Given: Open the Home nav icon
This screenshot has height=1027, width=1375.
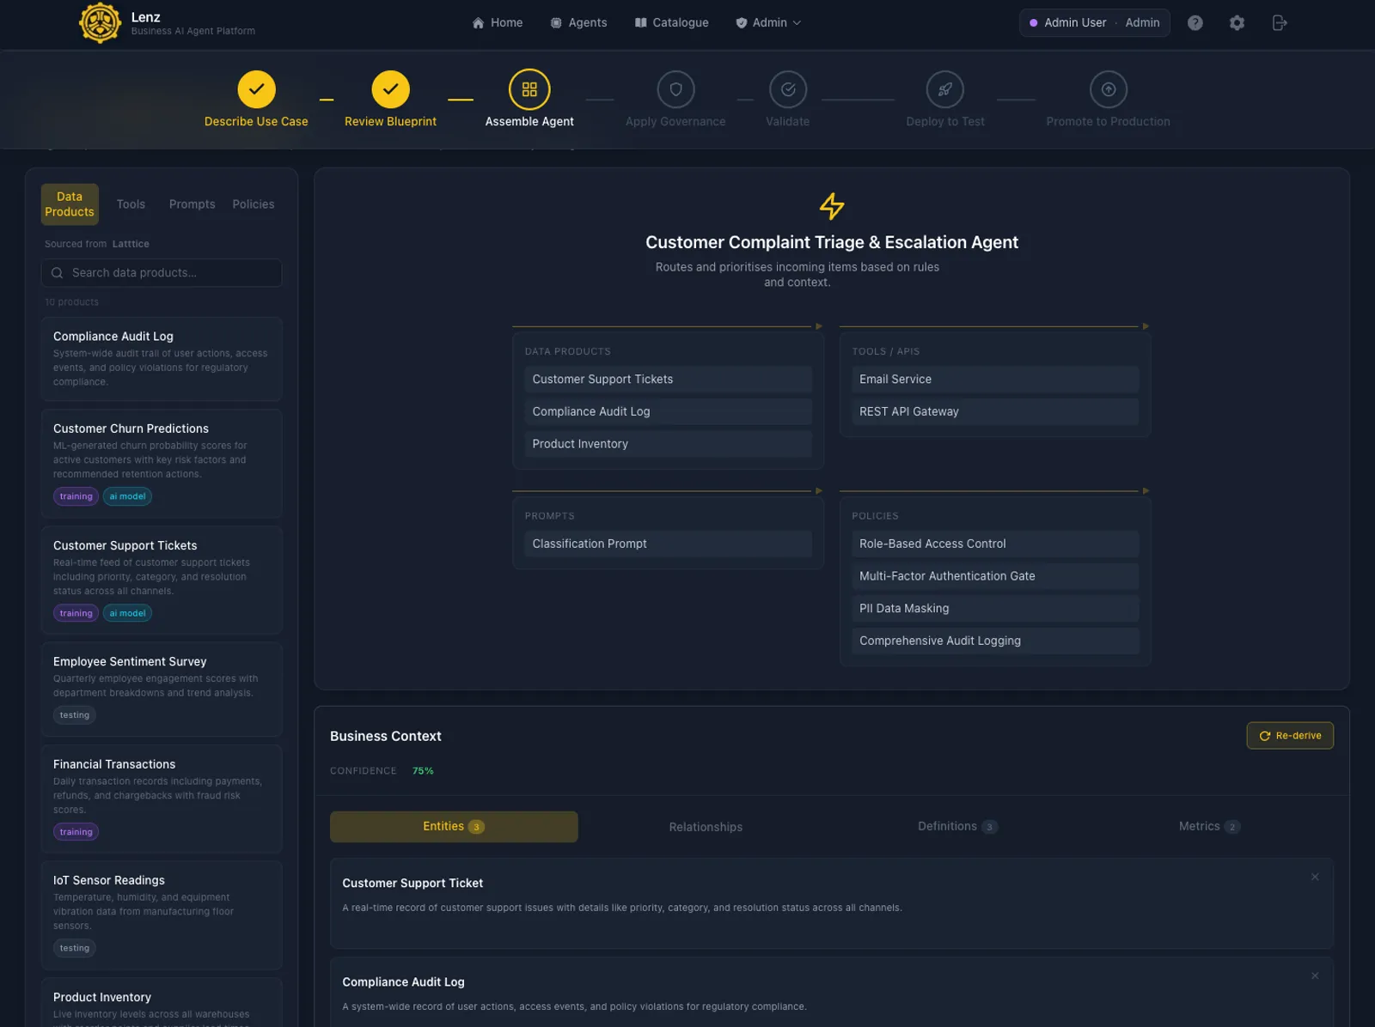Looking at the screenshot, I should pos(478,23).
